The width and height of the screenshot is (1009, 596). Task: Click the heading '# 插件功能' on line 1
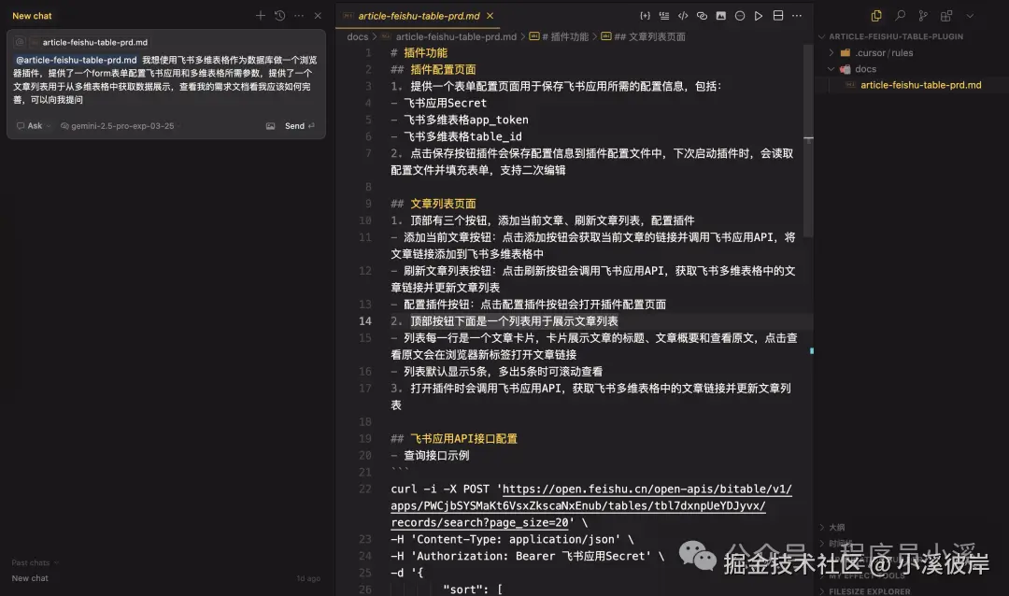(x=419, y=52)
